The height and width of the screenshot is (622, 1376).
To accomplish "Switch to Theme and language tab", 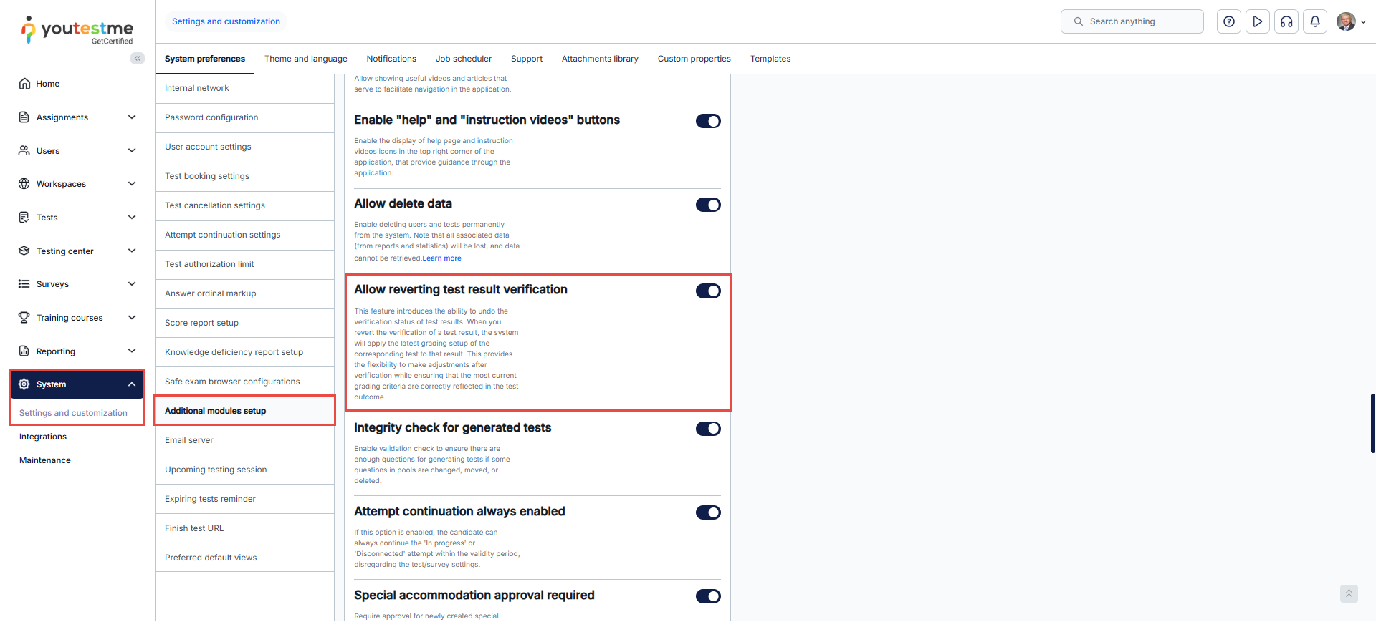I will pyautogui.click(x=305, y=59).
